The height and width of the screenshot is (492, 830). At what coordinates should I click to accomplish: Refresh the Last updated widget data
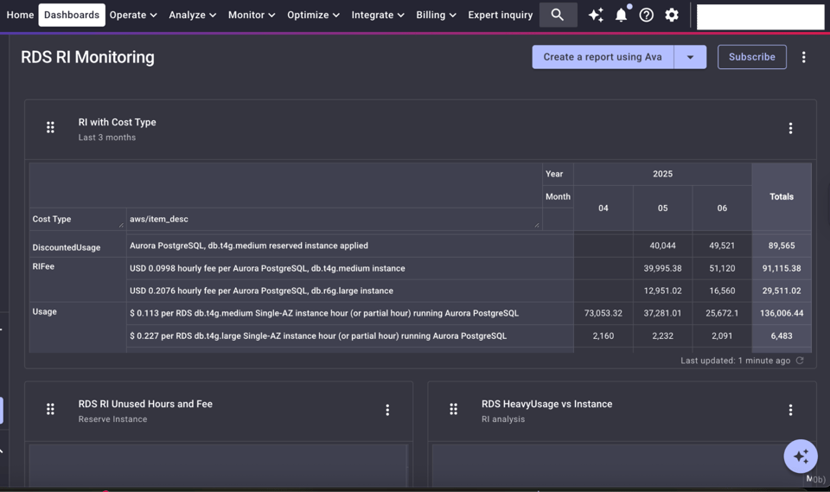tap(800, 361)
